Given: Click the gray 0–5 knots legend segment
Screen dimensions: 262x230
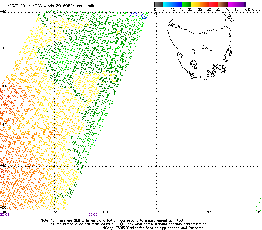Looking at the screenshot, I should pyautogui.click(x=159, y=4).
